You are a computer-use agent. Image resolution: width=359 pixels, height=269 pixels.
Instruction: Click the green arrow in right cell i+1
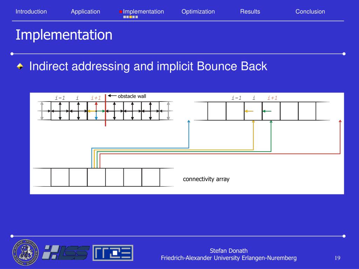267,111
